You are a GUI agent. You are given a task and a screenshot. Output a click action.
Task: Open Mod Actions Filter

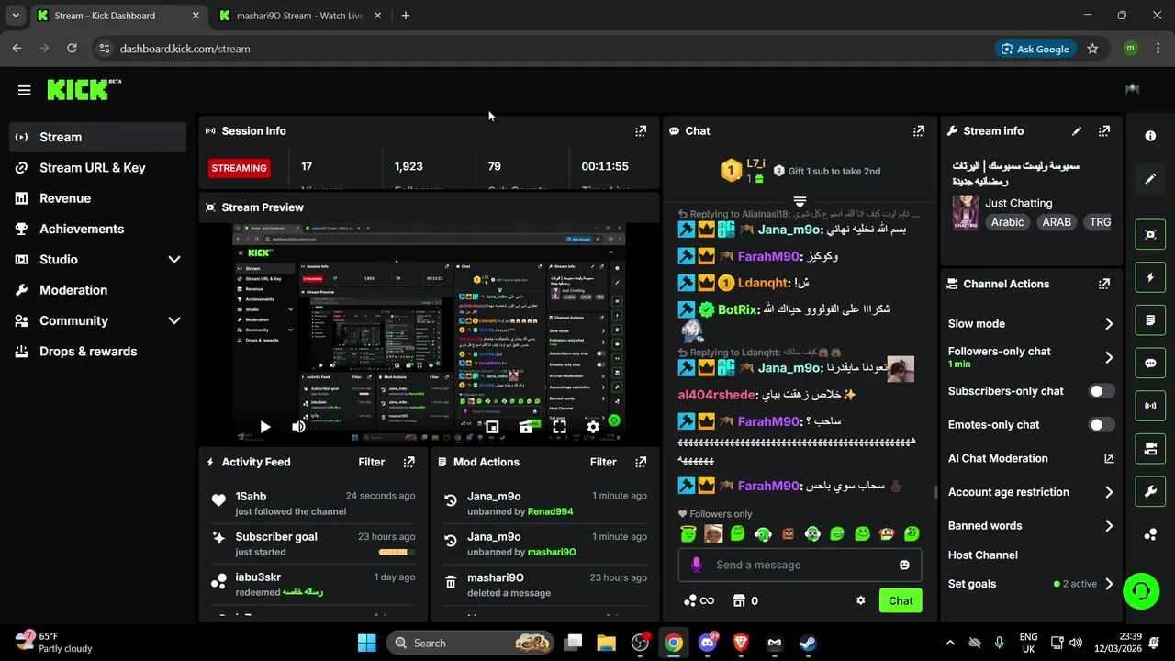(x=603, y=463)
